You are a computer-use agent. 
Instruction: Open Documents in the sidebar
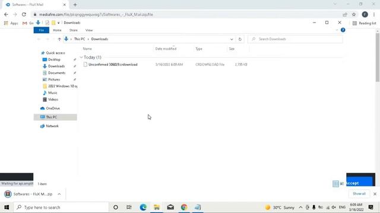tap(57, 73)
